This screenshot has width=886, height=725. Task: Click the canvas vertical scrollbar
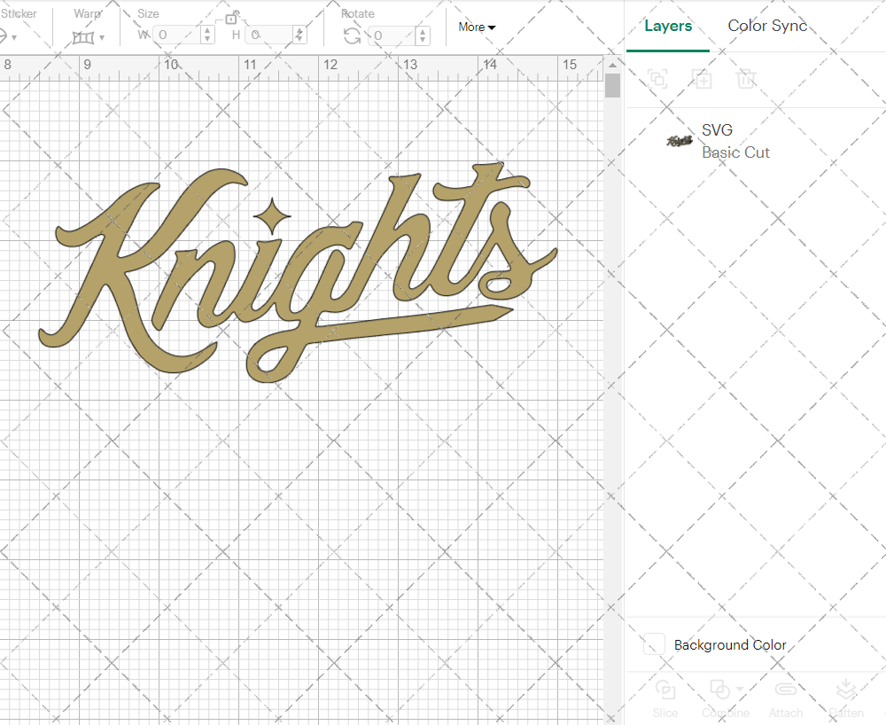click(x=611, y=84)
